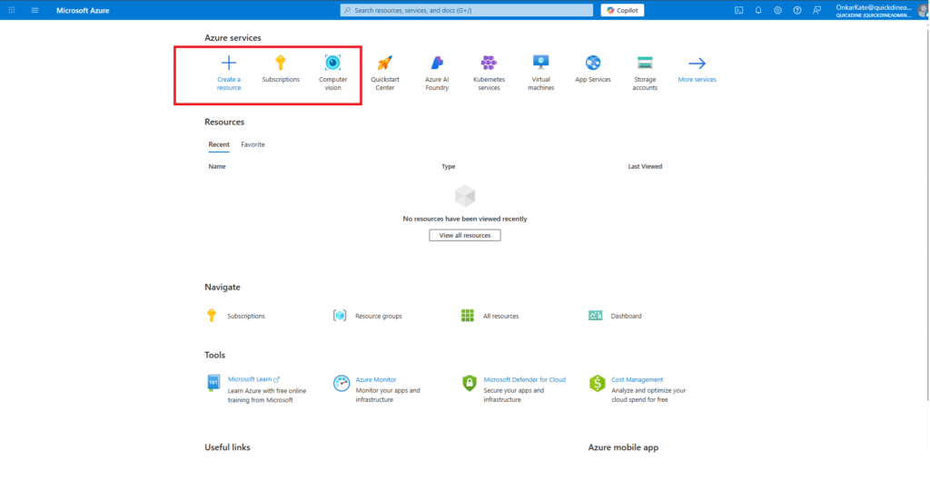Open the app launcher grid icon

tap(11, 10)
